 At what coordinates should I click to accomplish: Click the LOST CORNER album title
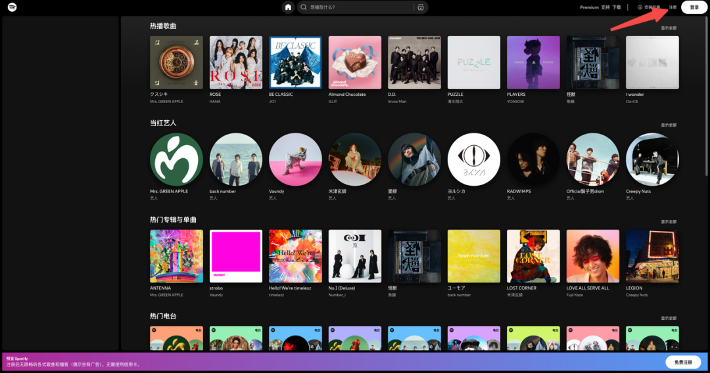point(521,288)
